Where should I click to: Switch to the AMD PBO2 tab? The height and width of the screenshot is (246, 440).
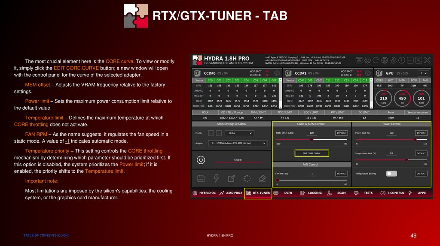[231, 193]
